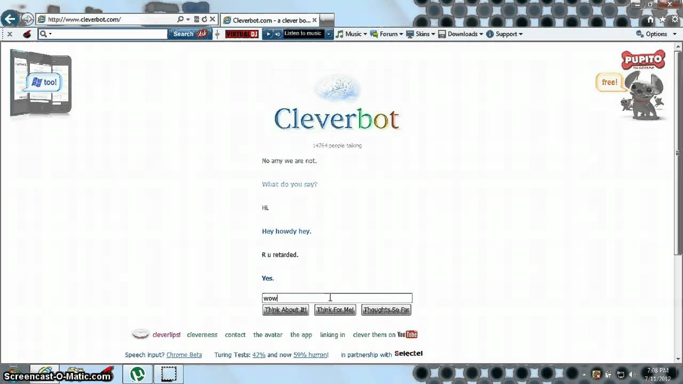Click the Windows phone app promo image

pyautogui.click(x=41, y=83)
